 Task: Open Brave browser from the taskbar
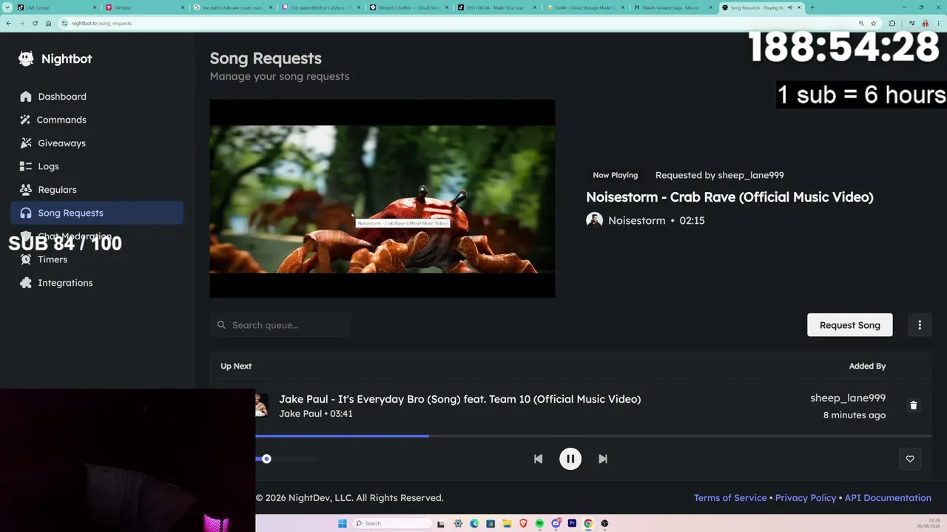(x=523, y=524)
